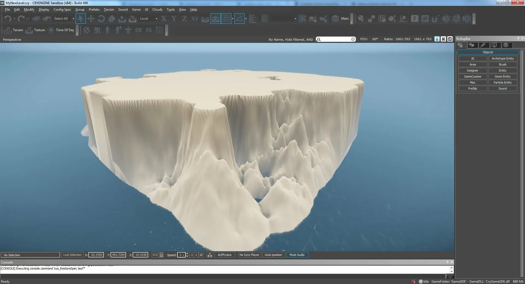Expand the redo history dropdown arrow

pyautogui.click(x=27, y=19)
